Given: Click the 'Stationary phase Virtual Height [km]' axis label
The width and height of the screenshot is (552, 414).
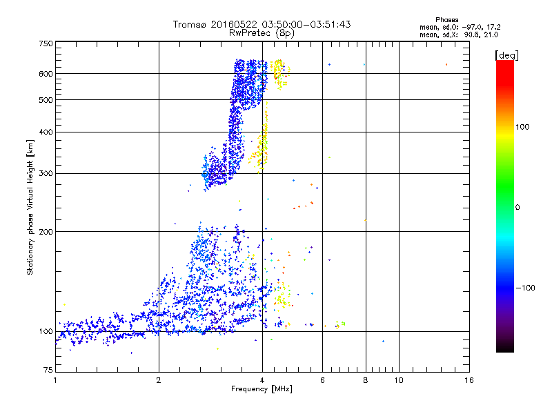Looking at the screenshot, I should (30, 207).
